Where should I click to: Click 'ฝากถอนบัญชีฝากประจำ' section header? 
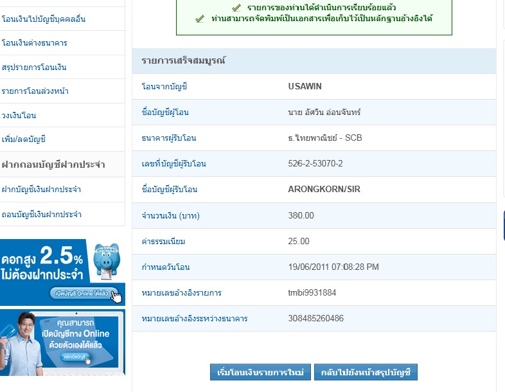pyautogui.click(x=53, y=164)
